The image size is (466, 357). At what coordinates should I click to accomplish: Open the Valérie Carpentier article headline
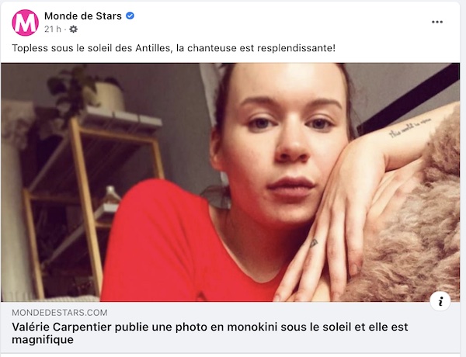(210, 333)
